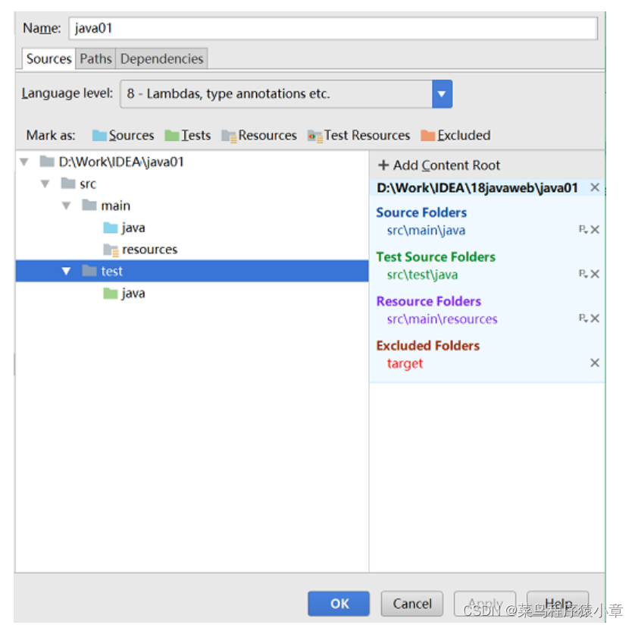
Task: Click the OK button
Action: click(339, 604)
